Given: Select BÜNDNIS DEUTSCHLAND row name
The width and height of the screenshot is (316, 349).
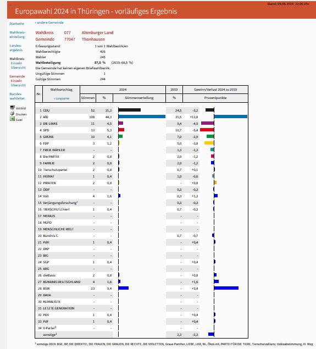Looking at the screenshot, I should [62, 282].
